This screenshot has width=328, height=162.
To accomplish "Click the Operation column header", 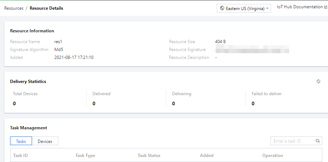I will click(273, 156).
